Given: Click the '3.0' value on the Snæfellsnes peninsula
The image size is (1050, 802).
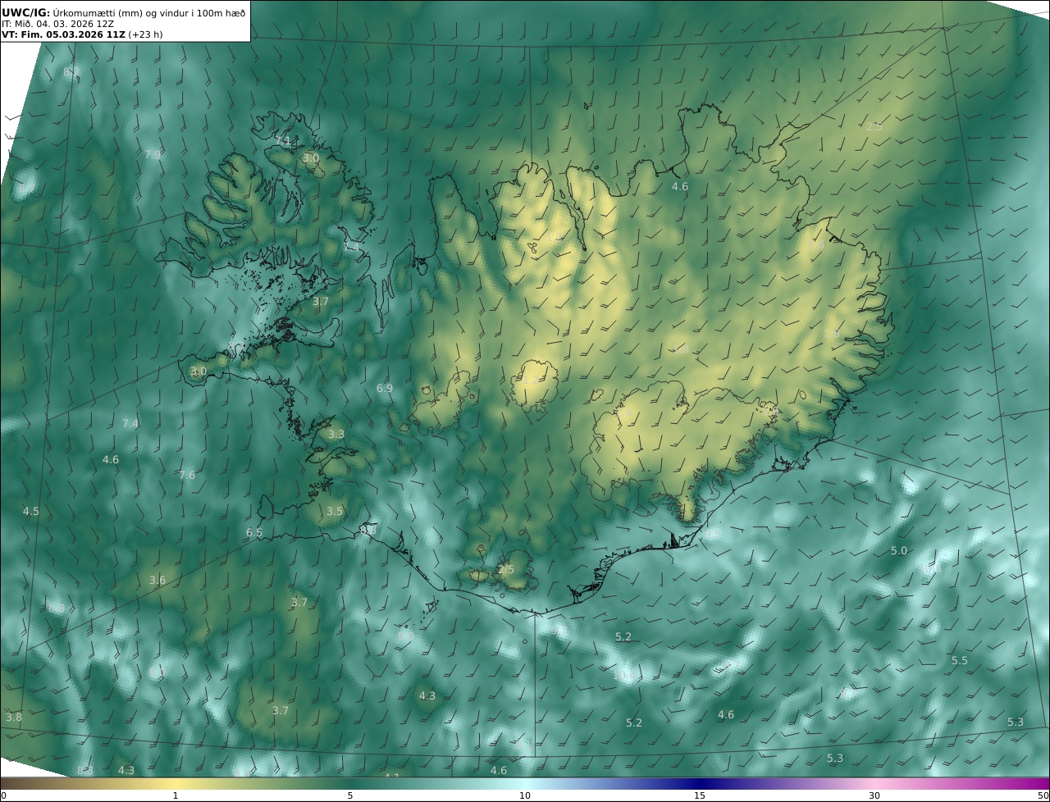Looking at the screenshot, I should (199, 371).
